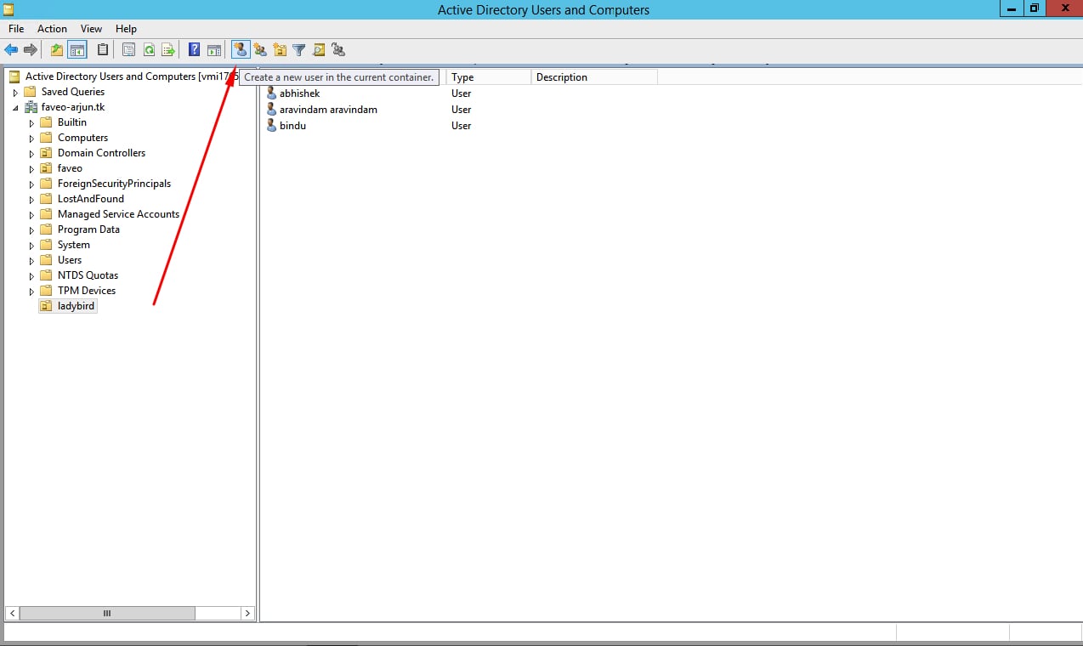Open the Action menu
Image resolution: width=1083 pixels, height=646 pixels.
[52, 29]
